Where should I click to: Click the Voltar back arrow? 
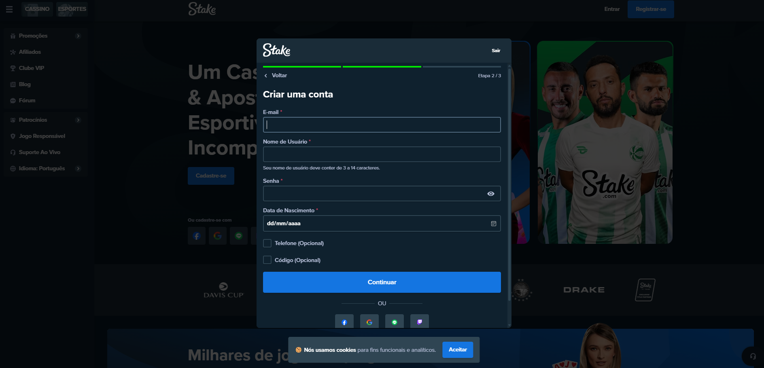point(266,76)
